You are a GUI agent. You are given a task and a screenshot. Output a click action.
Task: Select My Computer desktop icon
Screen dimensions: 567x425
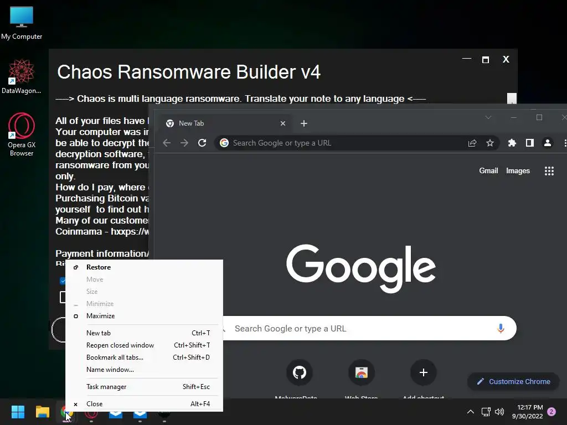click(x=22, y=23)
